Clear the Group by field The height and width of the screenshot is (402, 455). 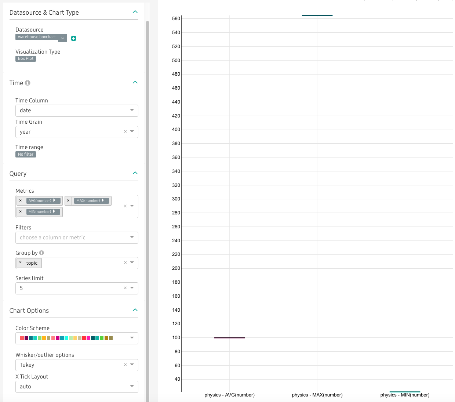[x=125, y=262]
